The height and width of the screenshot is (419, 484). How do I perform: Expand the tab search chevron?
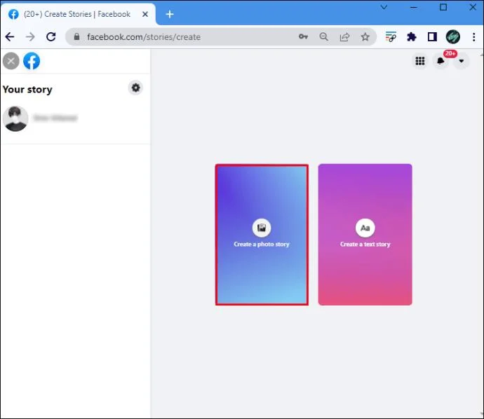point(384,7)
